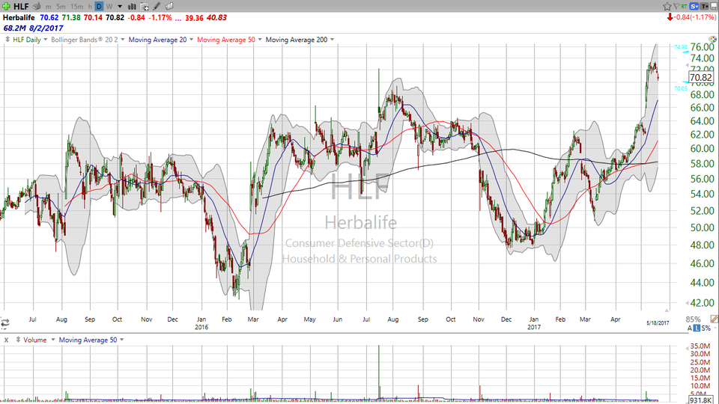The image size is (719, 404).
Task: Click the 71.38 high price value
Action: pyautogui.click(x=71, y=17)
